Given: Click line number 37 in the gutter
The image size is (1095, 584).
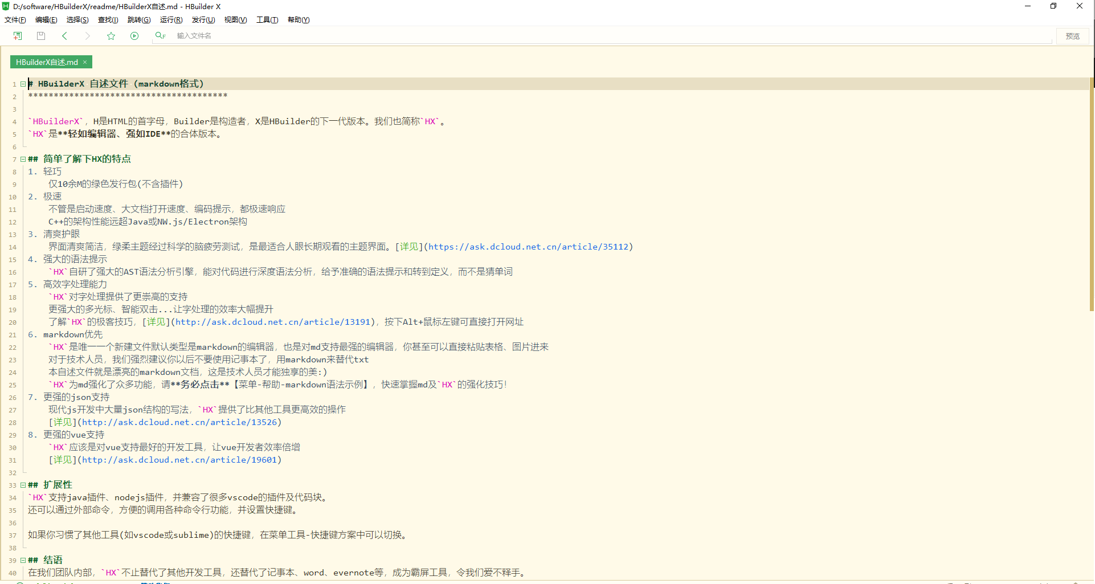Looking at the screenshot, I should (13, 536).
